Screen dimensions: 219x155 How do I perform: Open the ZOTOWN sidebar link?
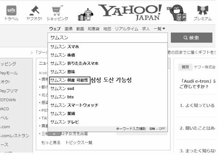tap(8, 100)
